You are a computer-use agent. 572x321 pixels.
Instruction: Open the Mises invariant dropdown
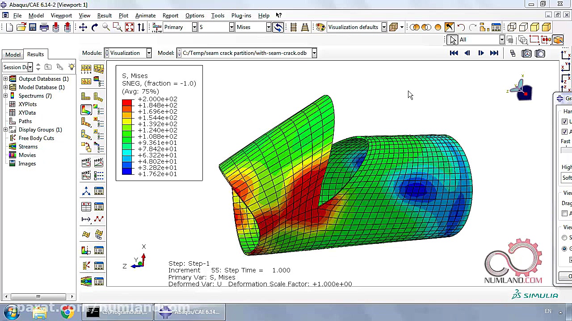(x=268, y=27)
